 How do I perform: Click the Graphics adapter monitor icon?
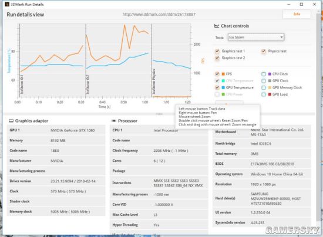[11, 121]
